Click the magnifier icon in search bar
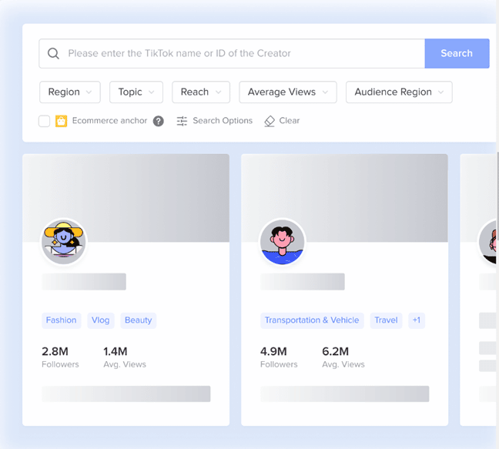Viewport: 499px width, 449px height. (53, 53)
